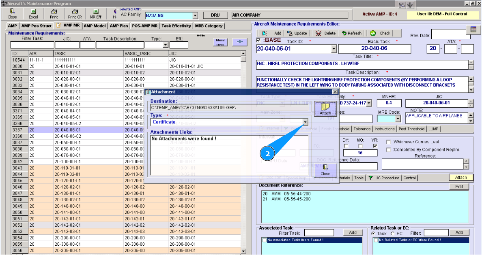Click the Print toolbar icon
This screenshot has width=482, height=255.
point(54,13)
